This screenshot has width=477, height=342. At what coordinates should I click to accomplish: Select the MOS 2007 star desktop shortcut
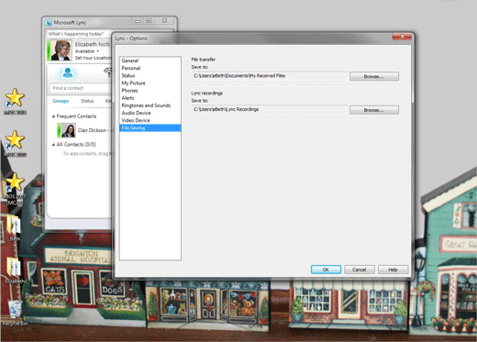pos(15,189)
